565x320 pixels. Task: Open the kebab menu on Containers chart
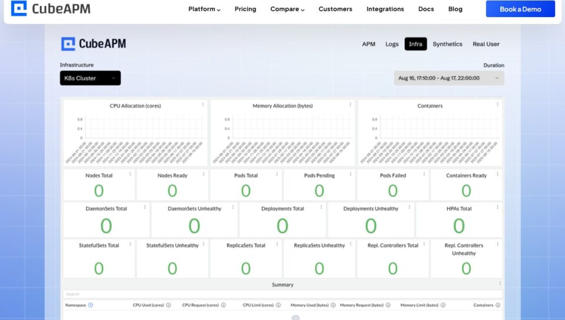click(498, 105)
